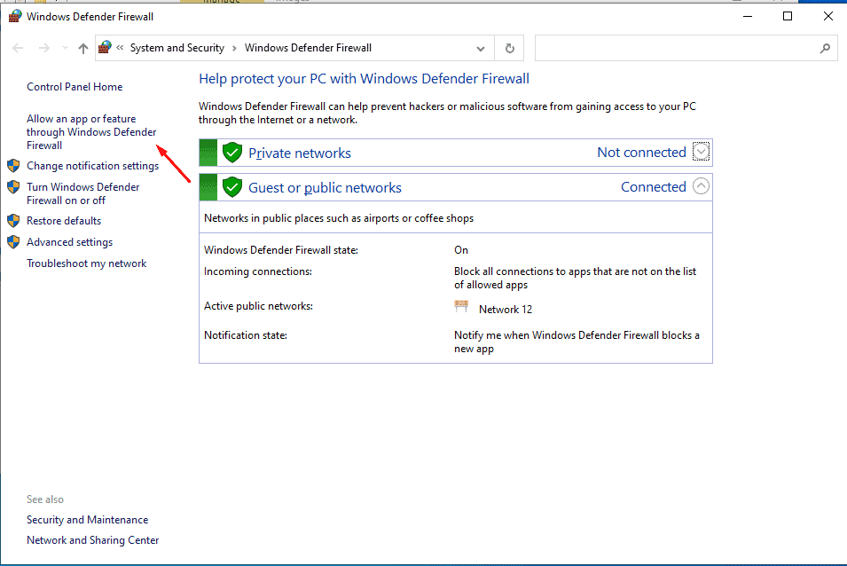
Task: Open Allow an app or feature through firewall
Action: click(91, 131)
